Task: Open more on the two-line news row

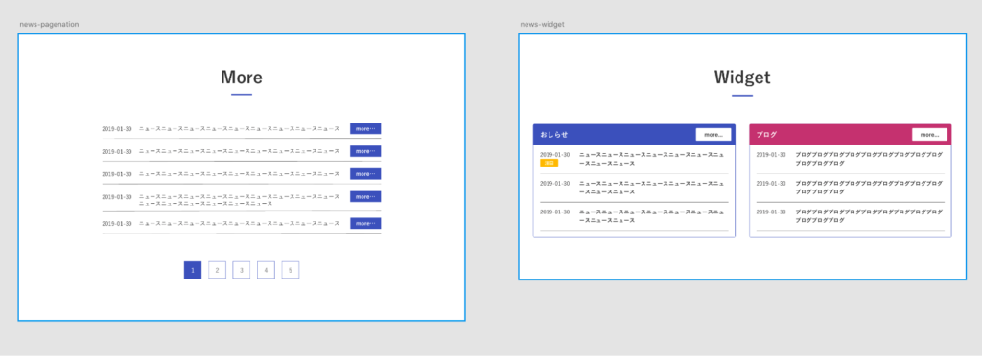Action: coord(365,196)
